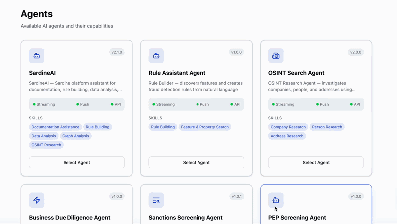Click Rule Assistant's Push status indicator
Screen dimensions: 397x224
pos(202,104)
